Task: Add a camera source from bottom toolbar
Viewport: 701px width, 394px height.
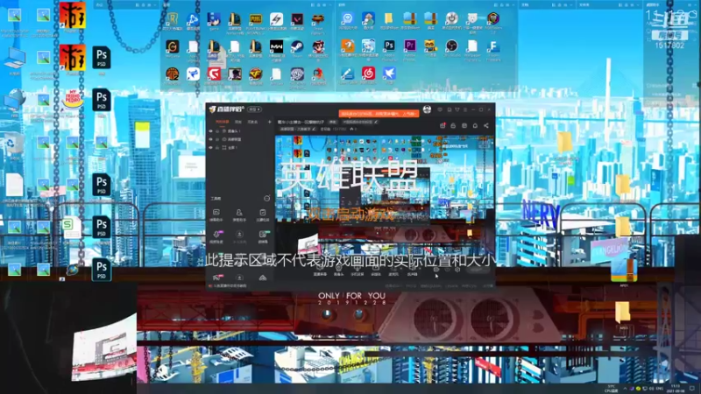Action: coord(338,271)
